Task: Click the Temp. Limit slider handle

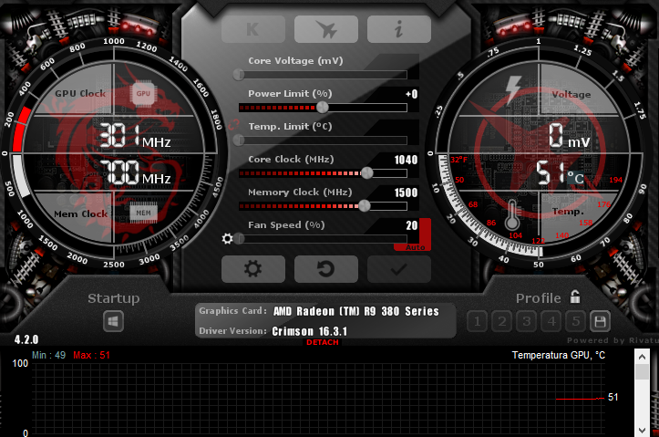Action: [239, 140]
